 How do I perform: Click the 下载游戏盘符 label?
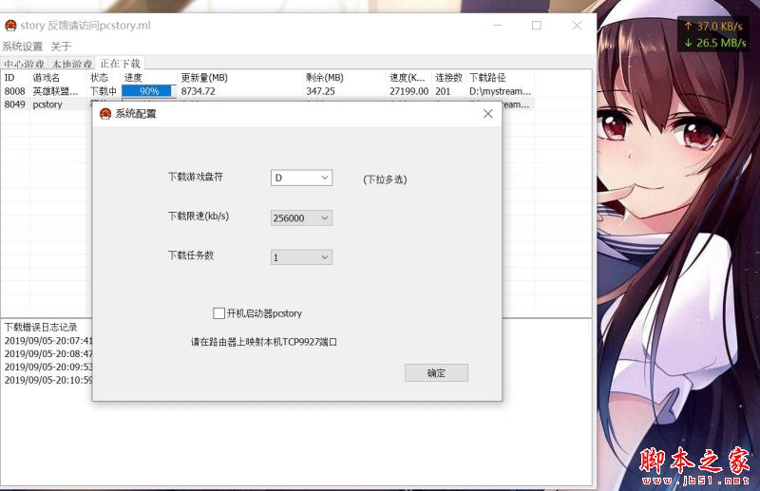tap(196, 177)
